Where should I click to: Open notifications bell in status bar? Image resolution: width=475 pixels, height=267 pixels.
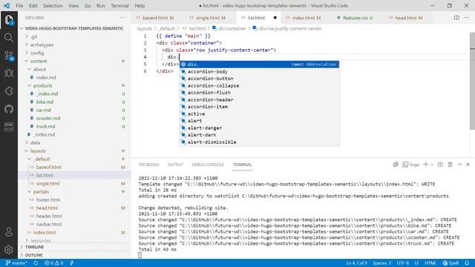(x=467, y=263)
